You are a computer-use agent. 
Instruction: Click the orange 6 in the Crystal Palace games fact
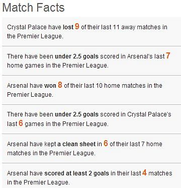pos(21,123)
